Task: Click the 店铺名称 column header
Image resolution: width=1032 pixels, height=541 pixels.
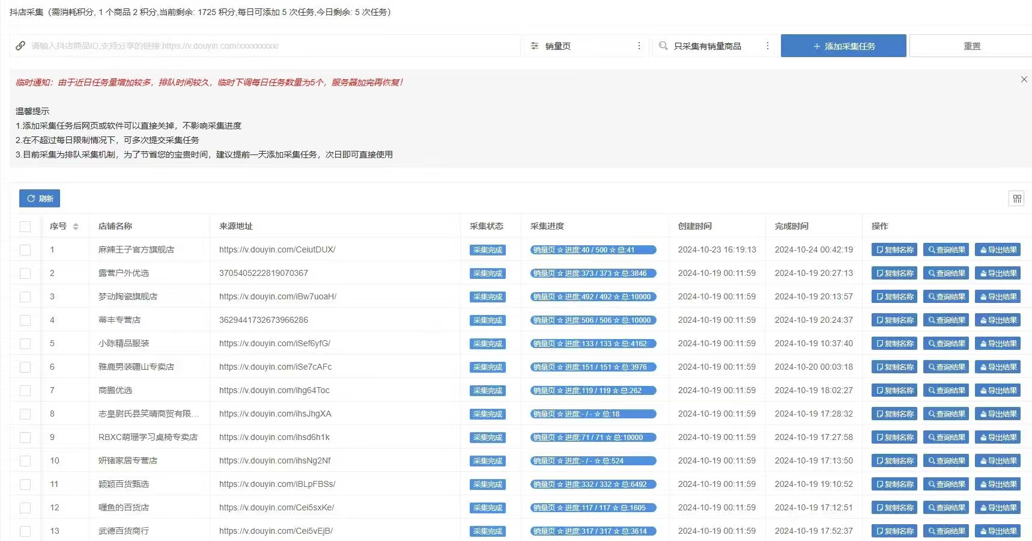Action: click(115, 226)
